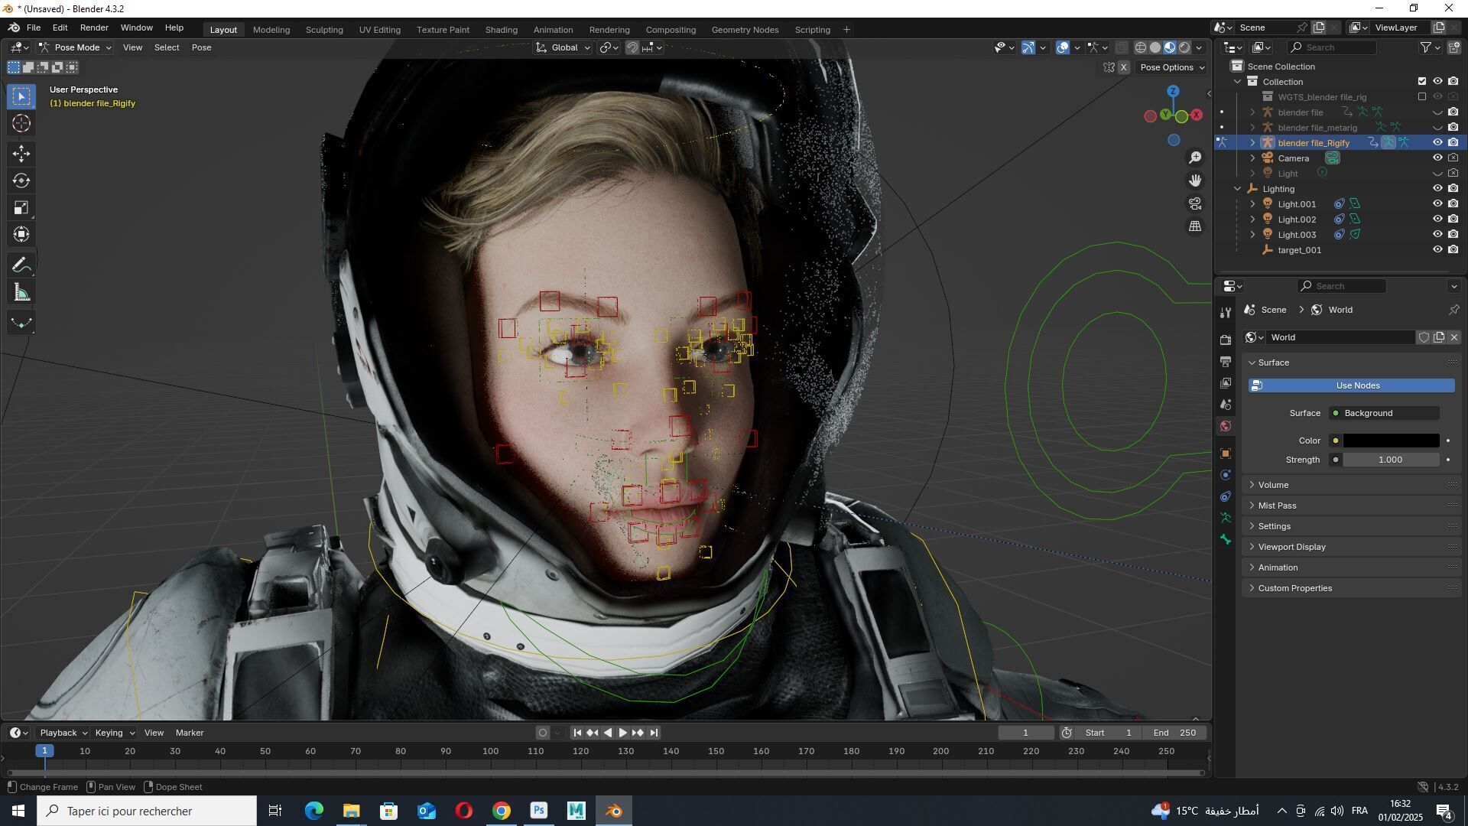Select the Annotate tool
The image size is (1468, 826).
21,265
